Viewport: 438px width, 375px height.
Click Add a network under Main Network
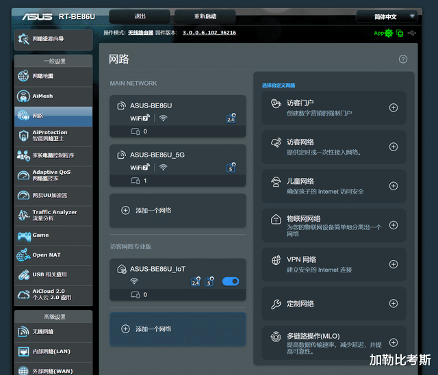pos(178,211)
